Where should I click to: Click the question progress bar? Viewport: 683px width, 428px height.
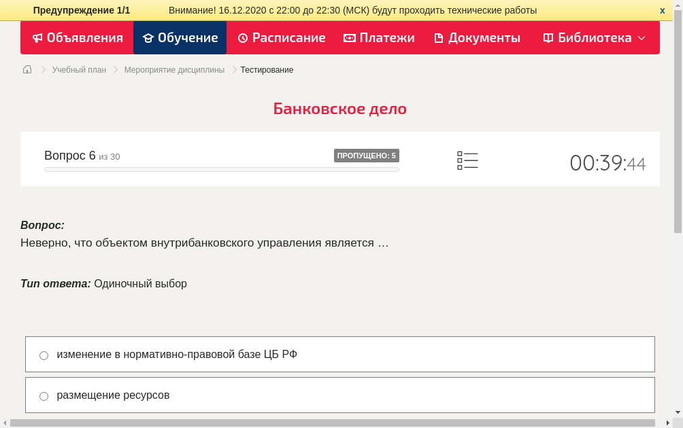221,169
